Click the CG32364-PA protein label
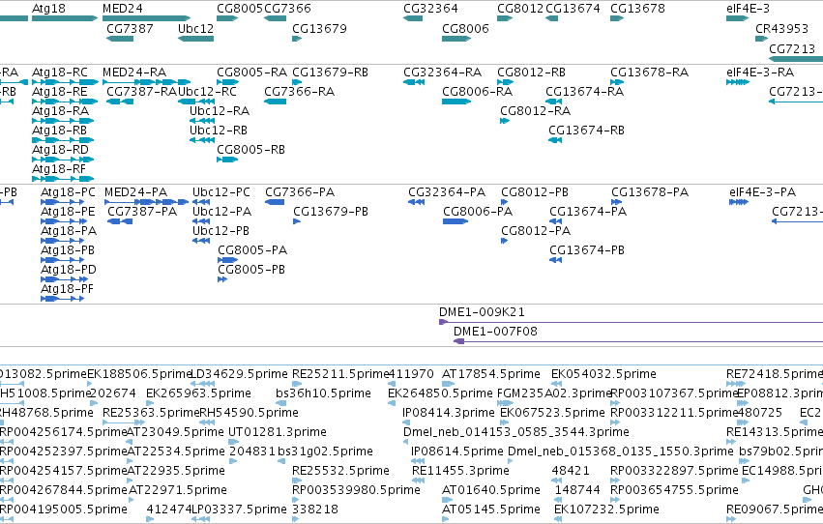The height and width of the screenshot is (524, 823). 447,192
